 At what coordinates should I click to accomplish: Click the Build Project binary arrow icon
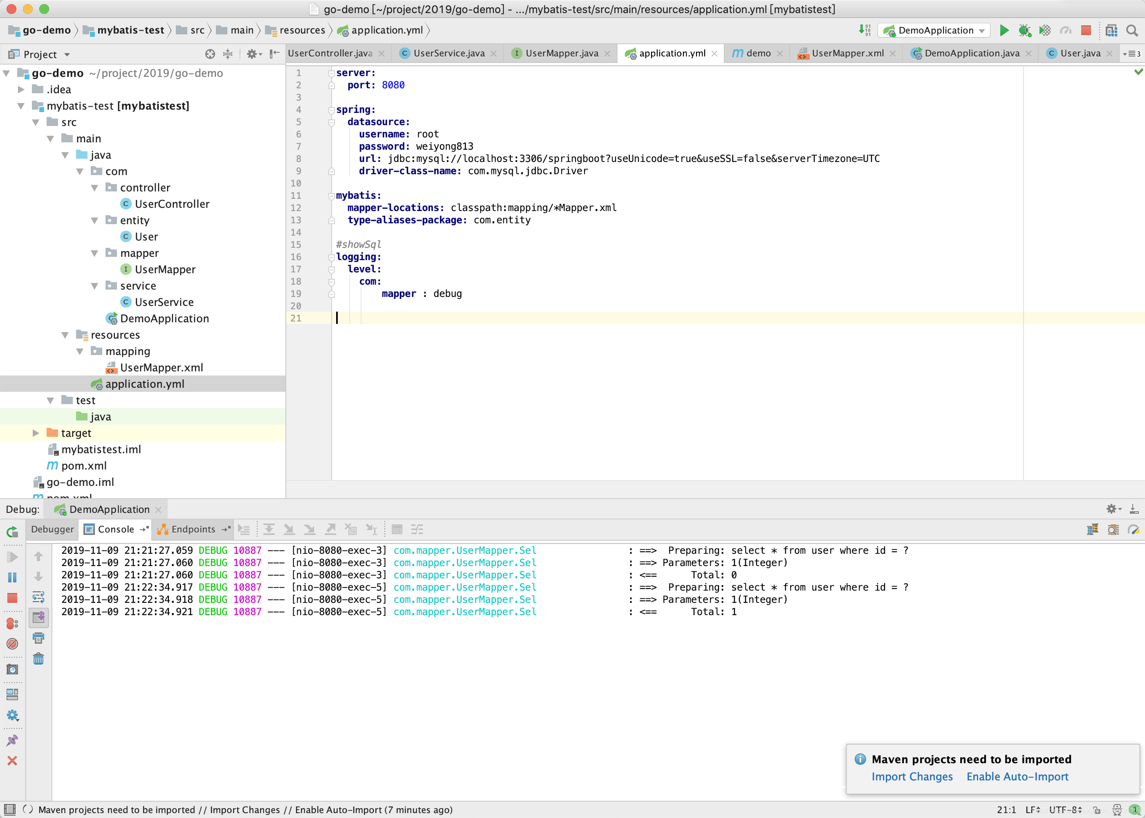point(864,30)
